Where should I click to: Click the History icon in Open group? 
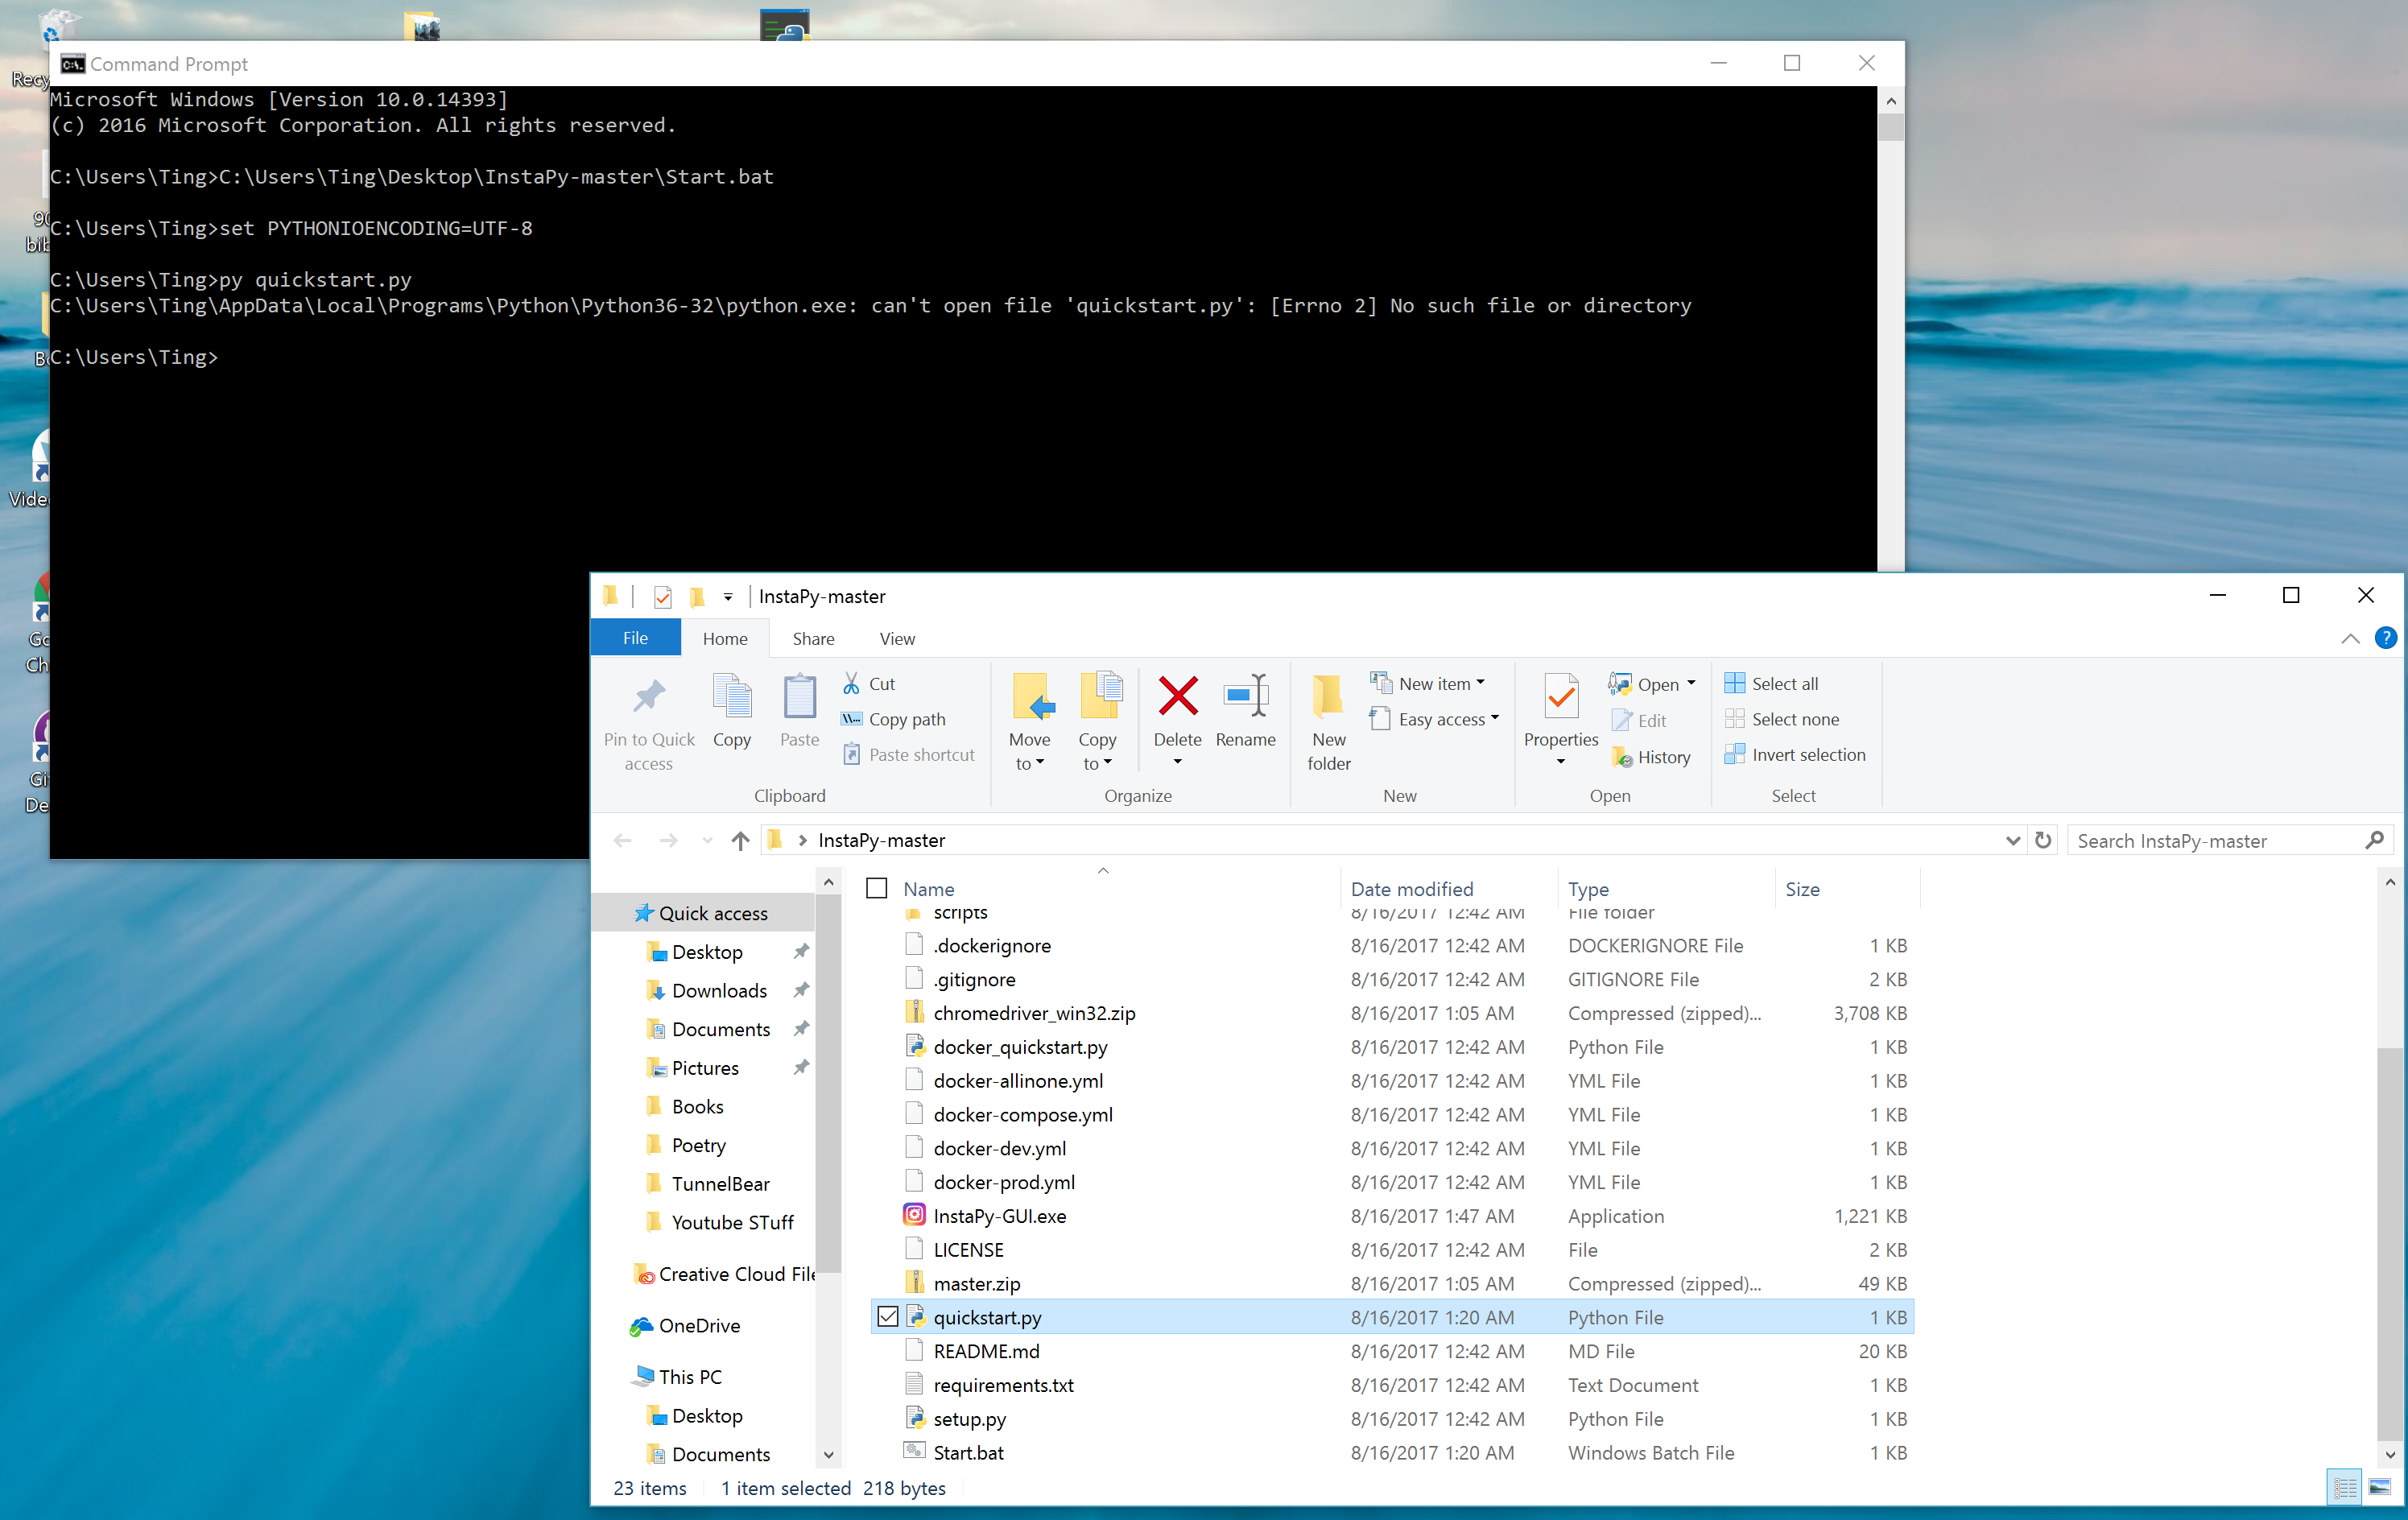[x=1622, y=757]
